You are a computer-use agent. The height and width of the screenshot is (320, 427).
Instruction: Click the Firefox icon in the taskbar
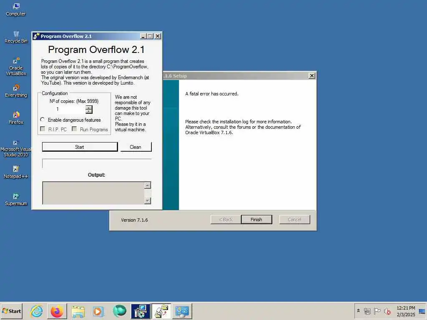[x=57, y=311]
